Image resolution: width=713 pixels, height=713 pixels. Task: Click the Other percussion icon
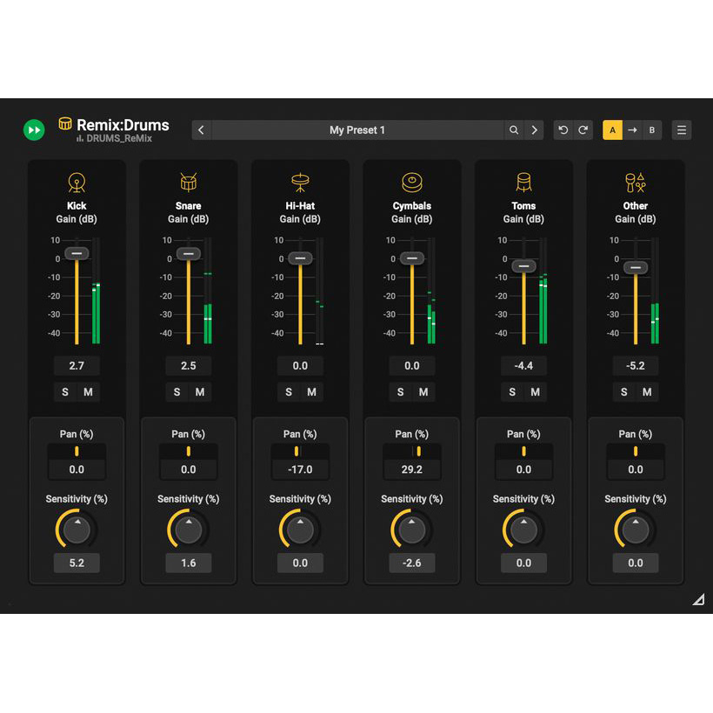(636, 183)
